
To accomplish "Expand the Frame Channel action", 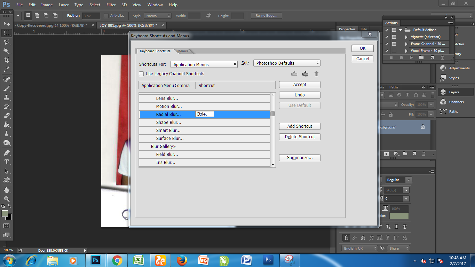I will tap(406, 44).
